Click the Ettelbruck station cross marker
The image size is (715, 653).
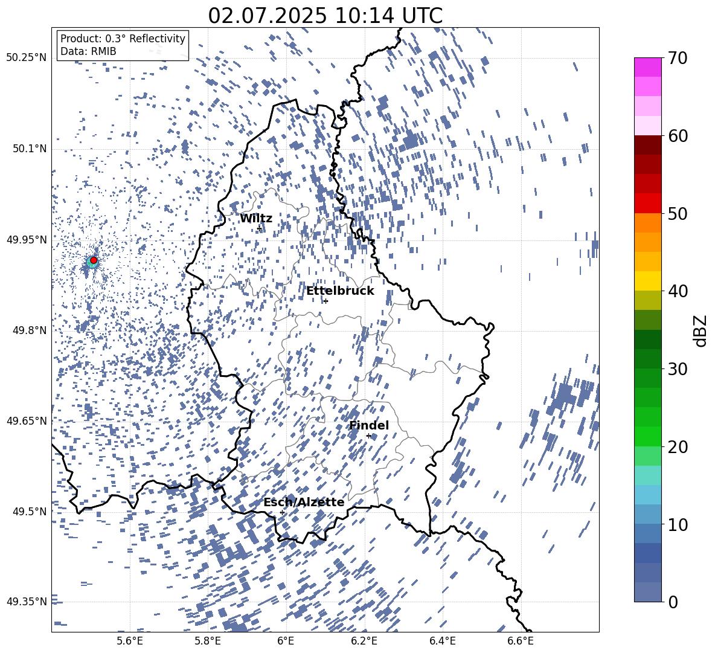tap(325, 301)
